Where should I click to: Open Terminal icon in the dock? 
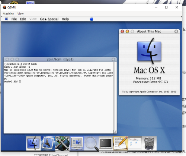tap(106, 143)
